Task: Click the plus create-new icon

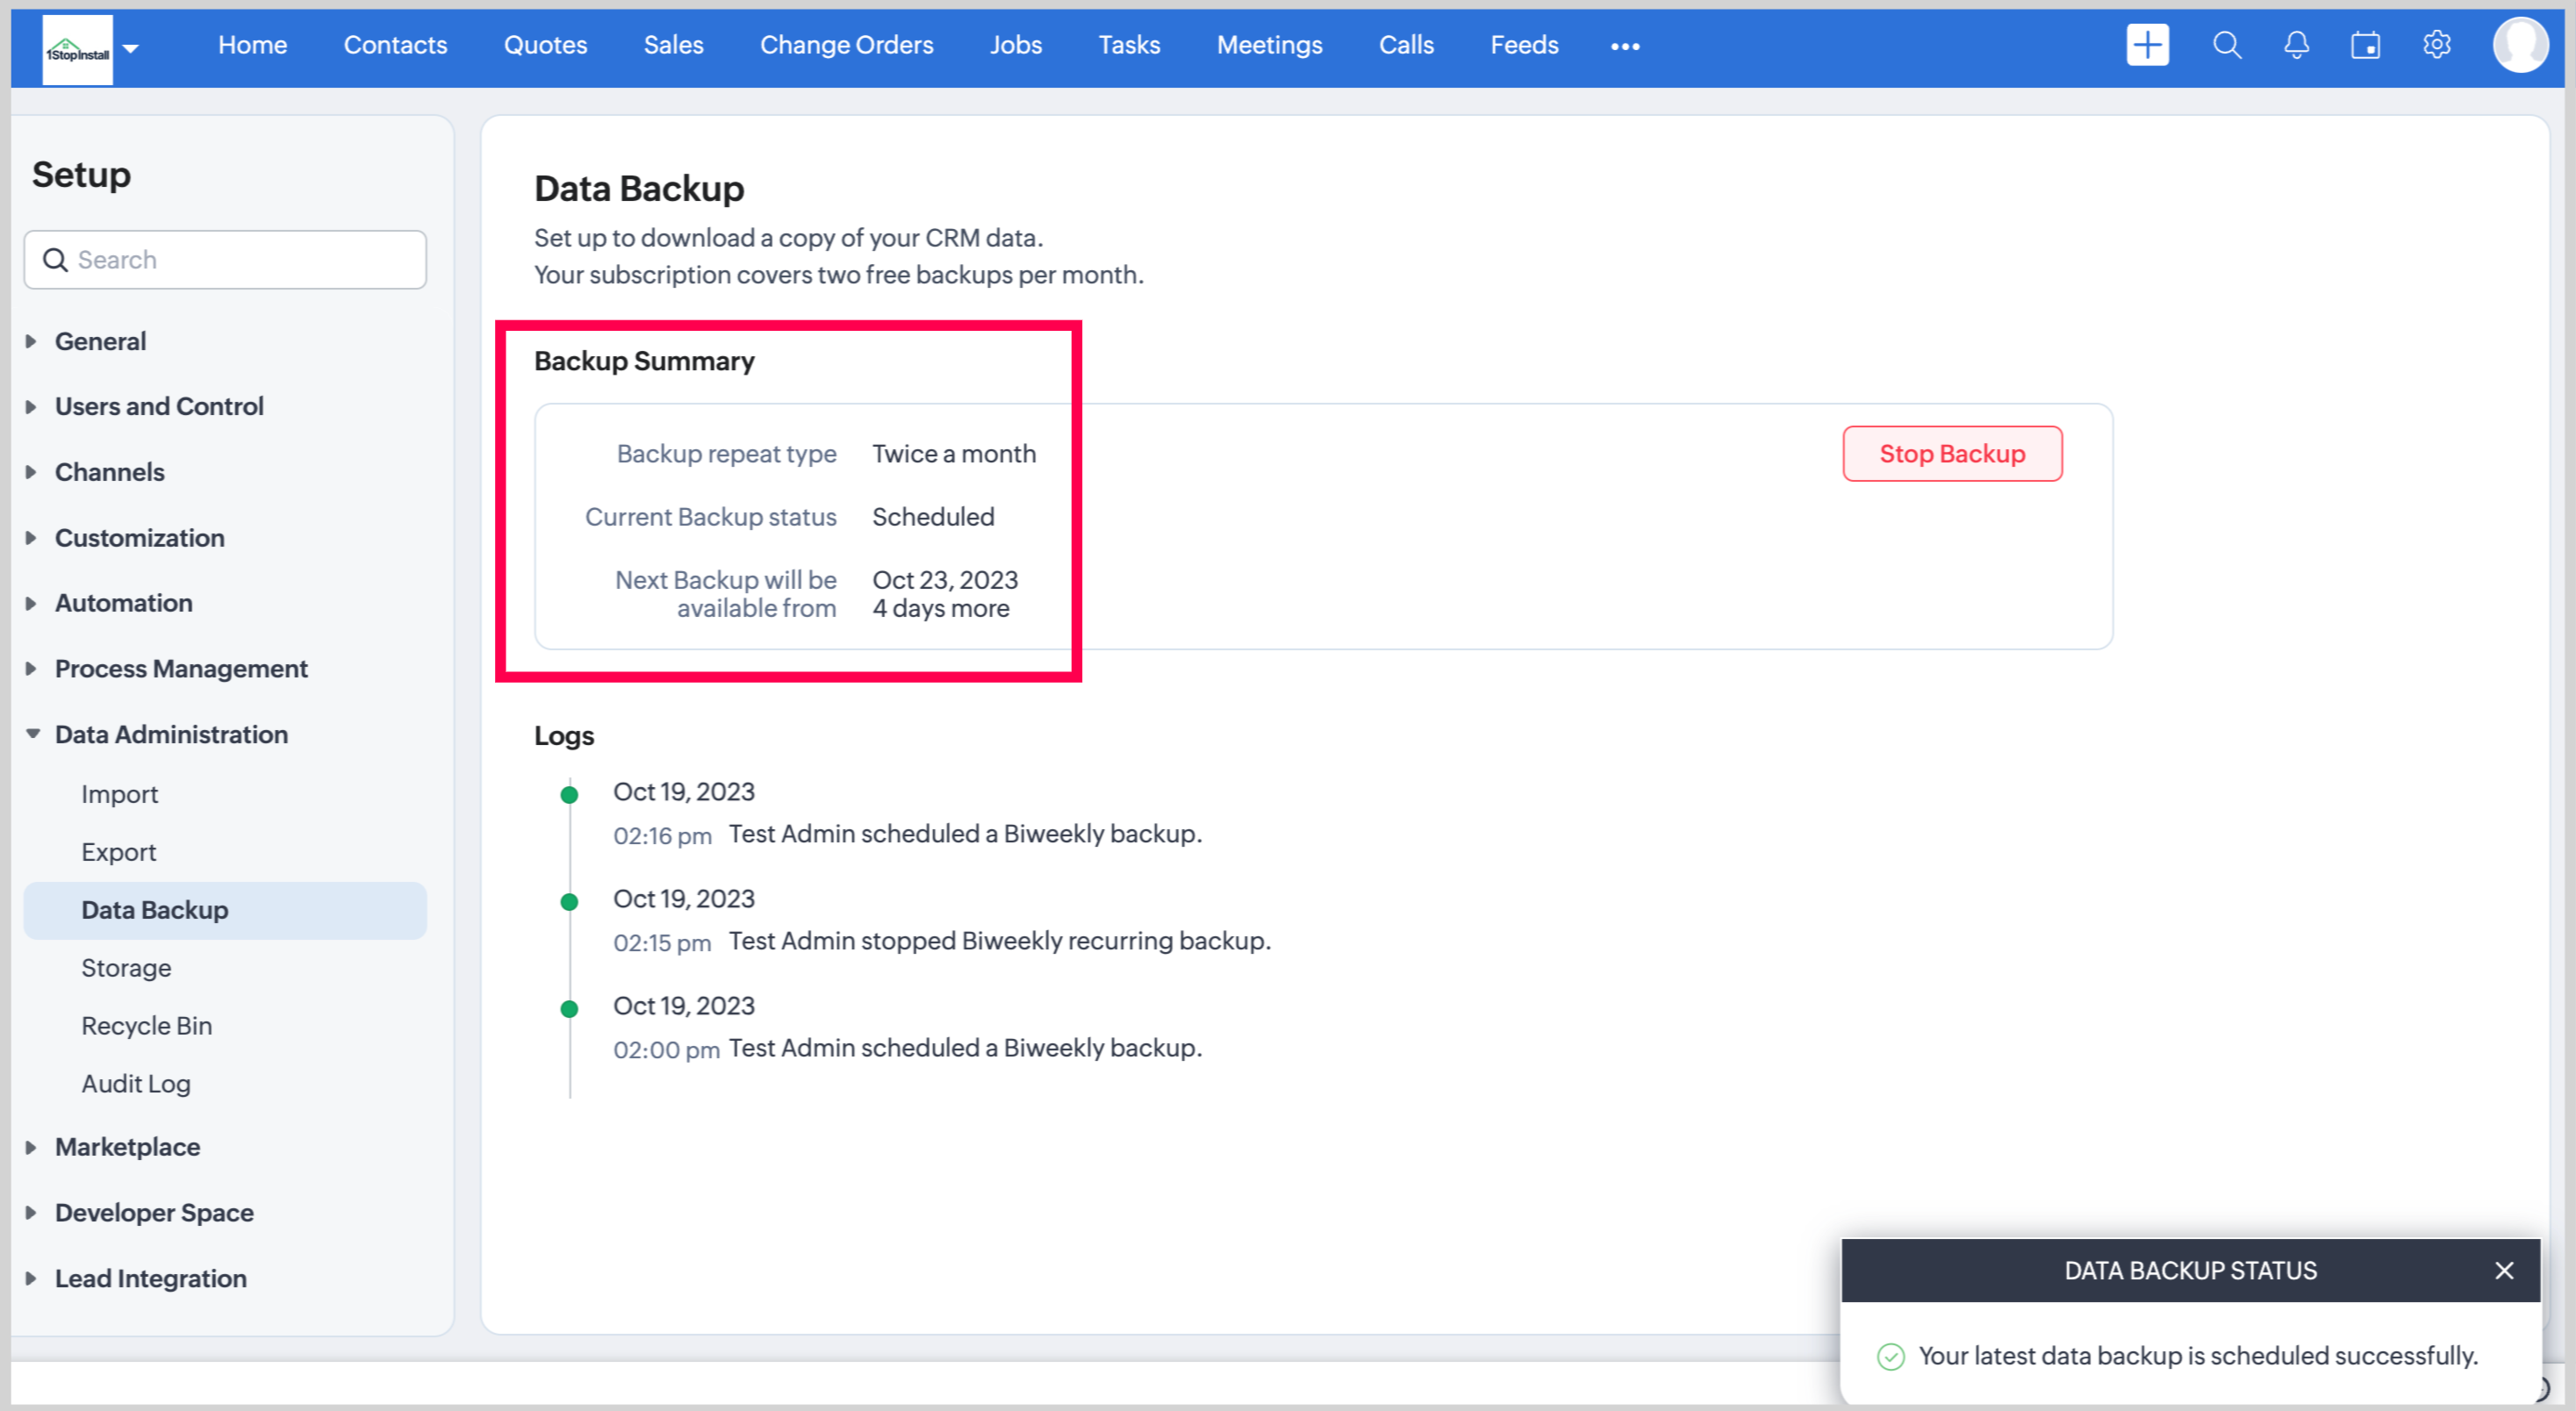Action: pos(2146,45)
